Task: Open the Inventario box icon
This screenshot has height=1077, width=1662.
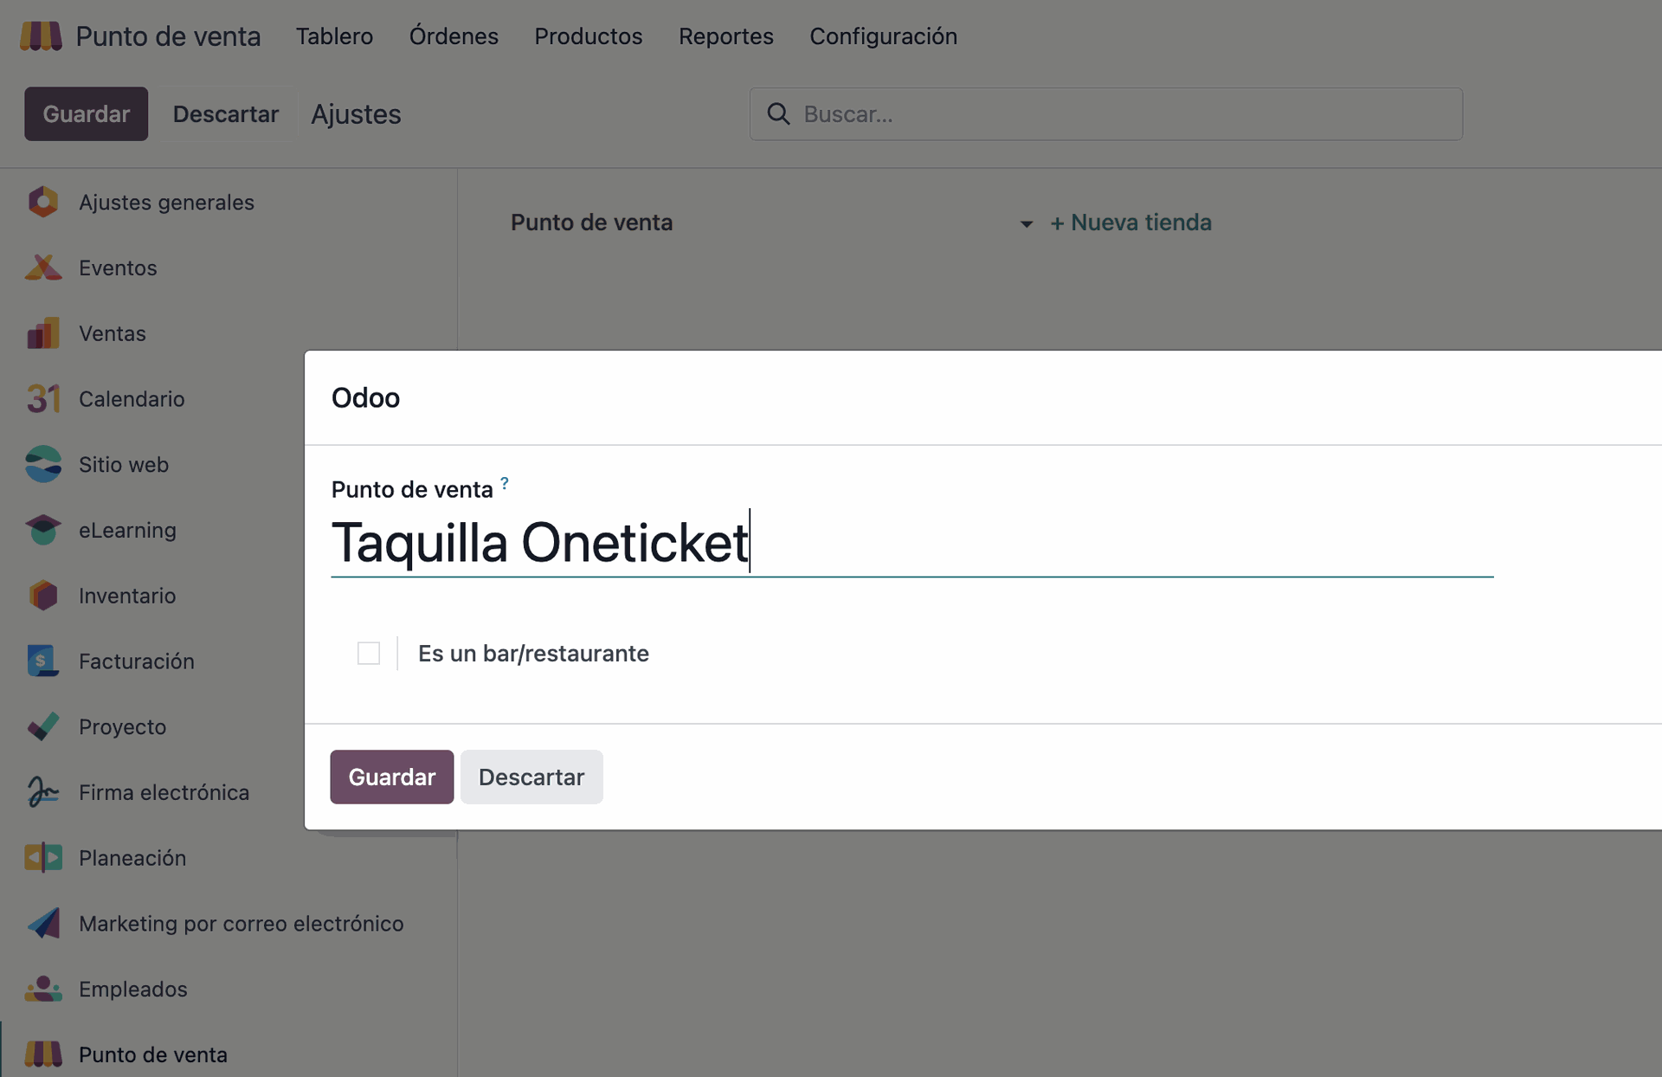Action: pos(42,596)
